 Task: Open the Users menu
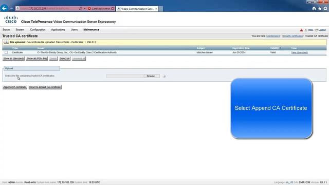point(74,30)
